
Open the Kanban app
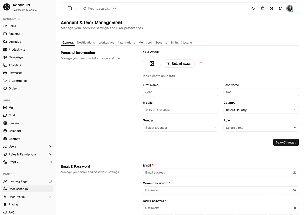[x=27, y=123]
